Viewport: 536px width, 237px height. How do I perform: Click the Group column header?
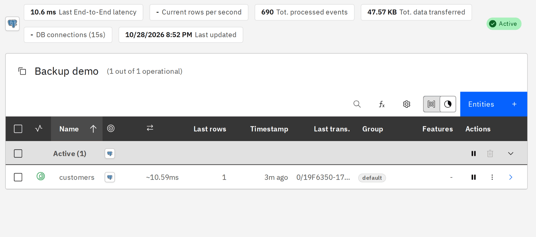pos(373,129)
